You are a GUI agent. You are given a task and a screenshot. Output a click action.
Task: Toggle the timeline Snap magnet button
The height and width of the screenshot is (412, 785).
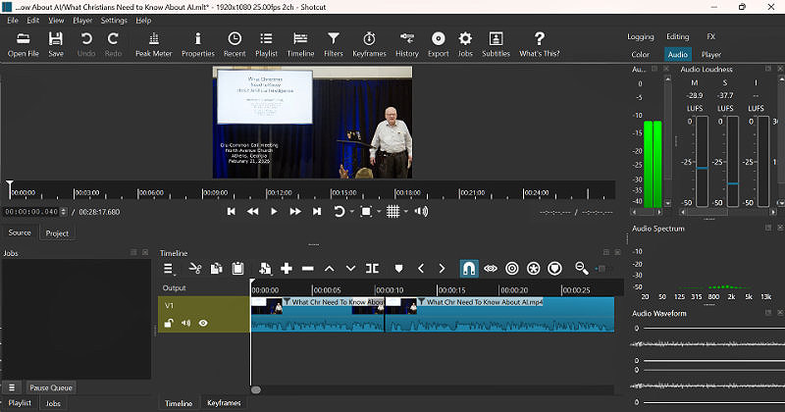point(469,268)
